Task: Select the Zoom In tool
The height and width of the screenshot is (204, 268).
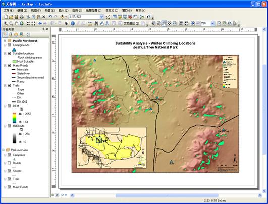Action: click(x=6, y=23)
